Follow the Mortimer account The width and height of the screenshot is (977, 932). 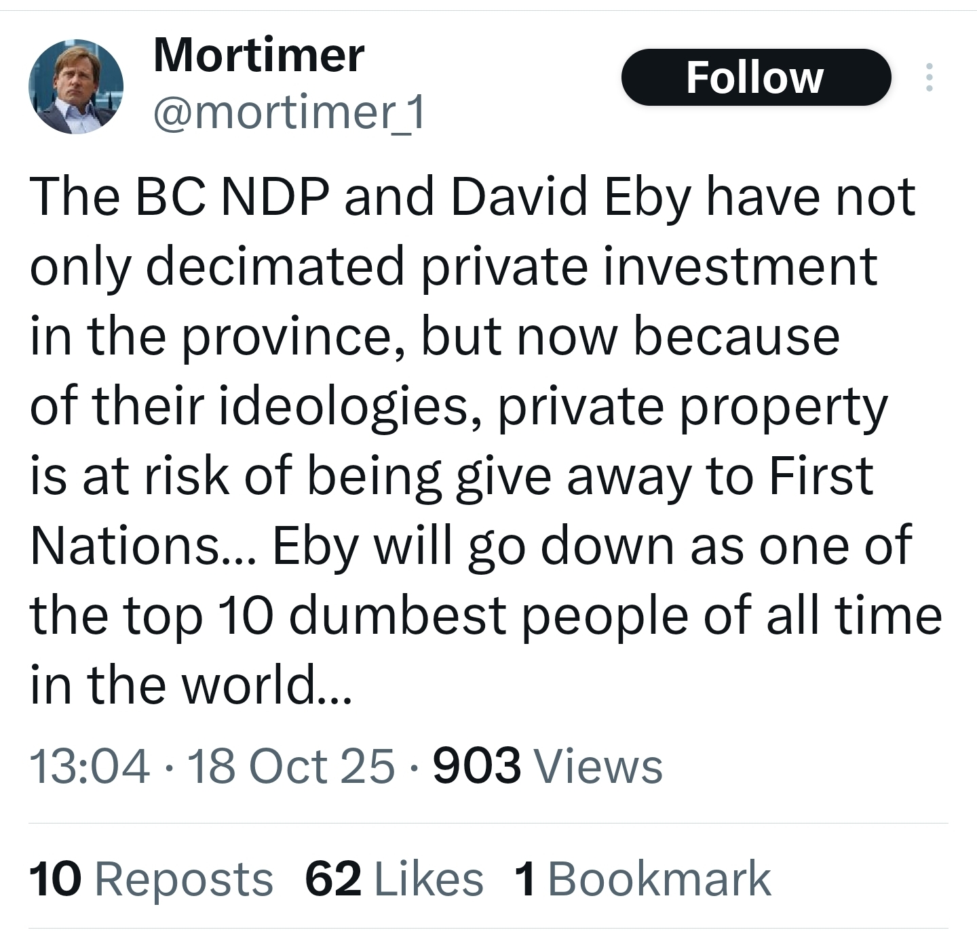[755, 77]
